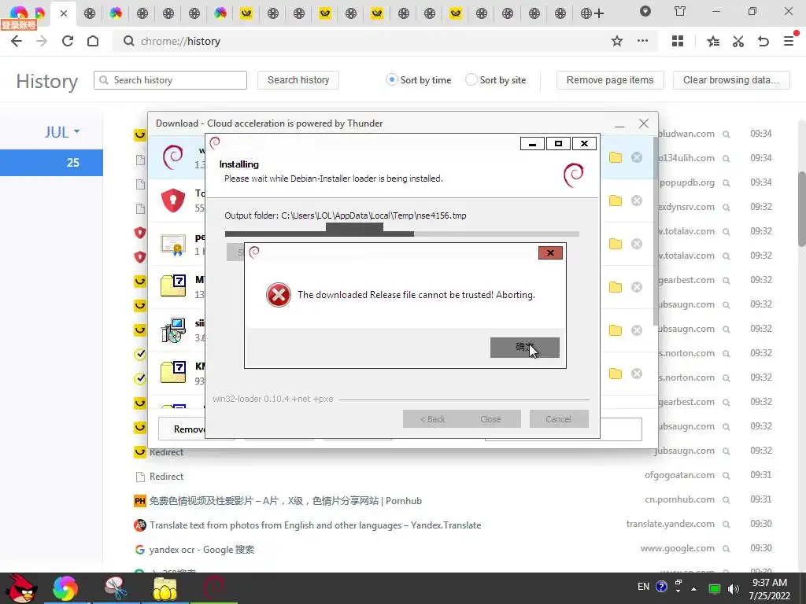
Task: Click the volume speaker tray icon
Action: (x=734, y=589)
